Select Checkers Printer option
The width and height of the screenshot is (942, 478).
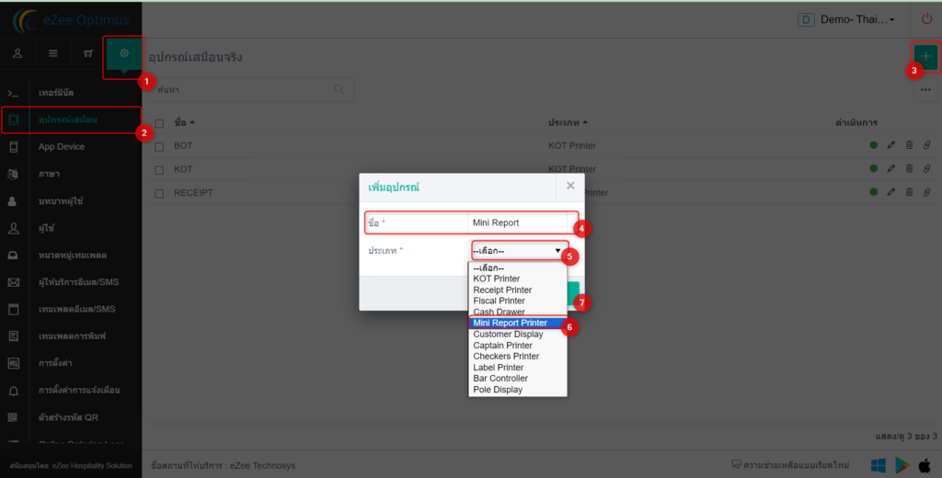pos(517,356)
